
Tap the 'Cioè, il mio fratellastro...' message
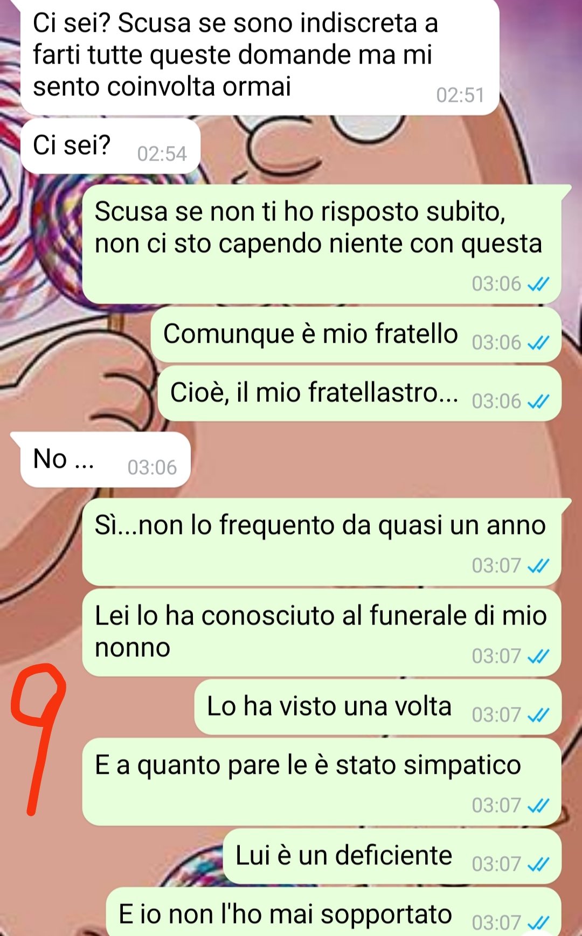pyautogui.click(x=359, y=393)
